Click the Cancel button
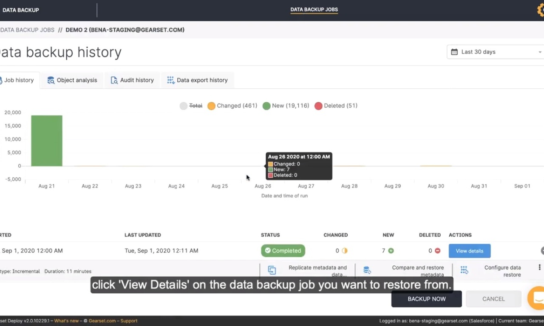 pyautogui.click(x=493, y=299)
